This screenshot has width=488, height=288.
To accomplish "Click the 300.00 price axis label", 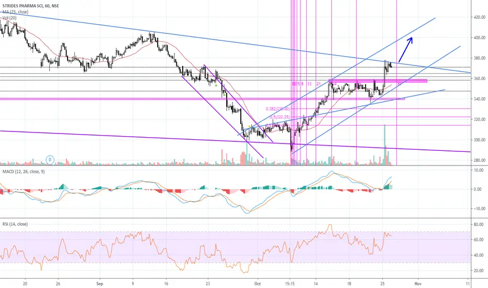I will pos(479,140).
